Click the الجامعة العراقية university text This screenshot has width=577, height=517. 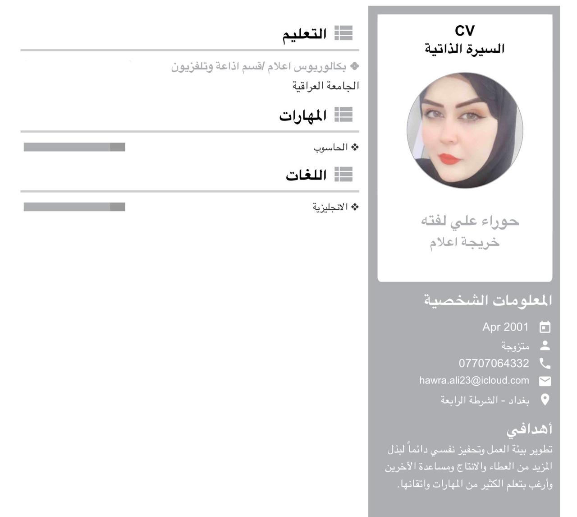coord(325,86)
